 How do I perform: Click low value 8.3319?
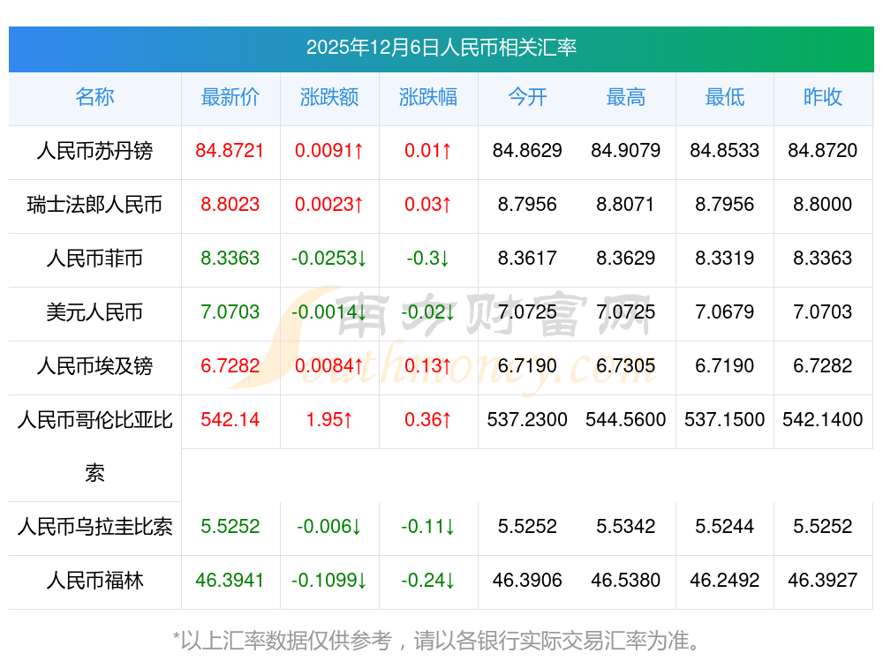pyautogui.click(x=725, y=259)
